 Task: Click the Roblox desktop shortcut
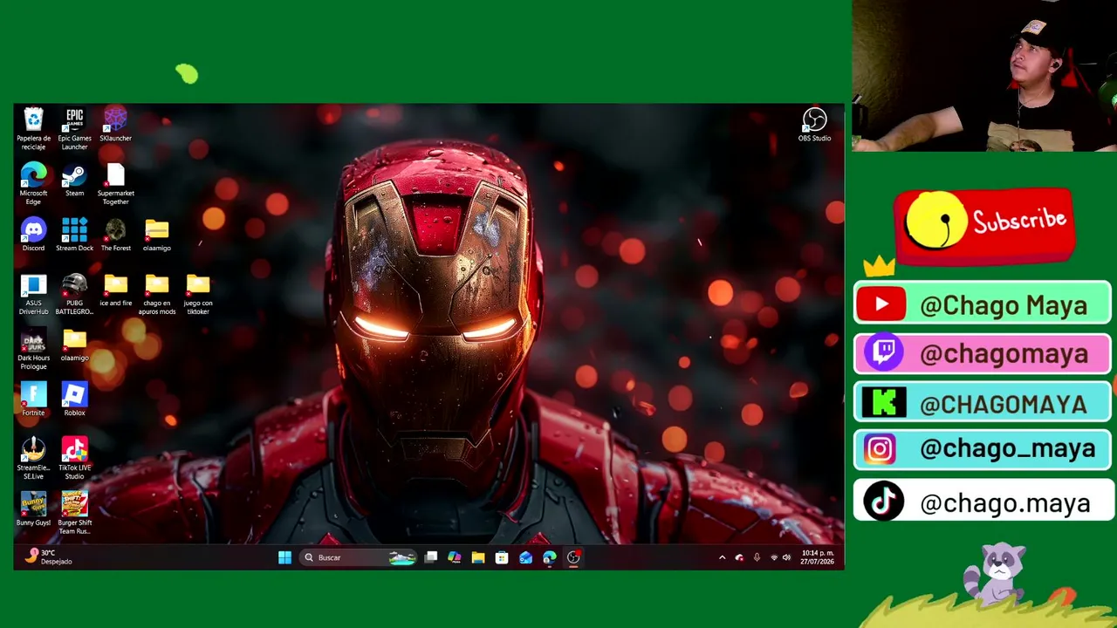point(74,399)
